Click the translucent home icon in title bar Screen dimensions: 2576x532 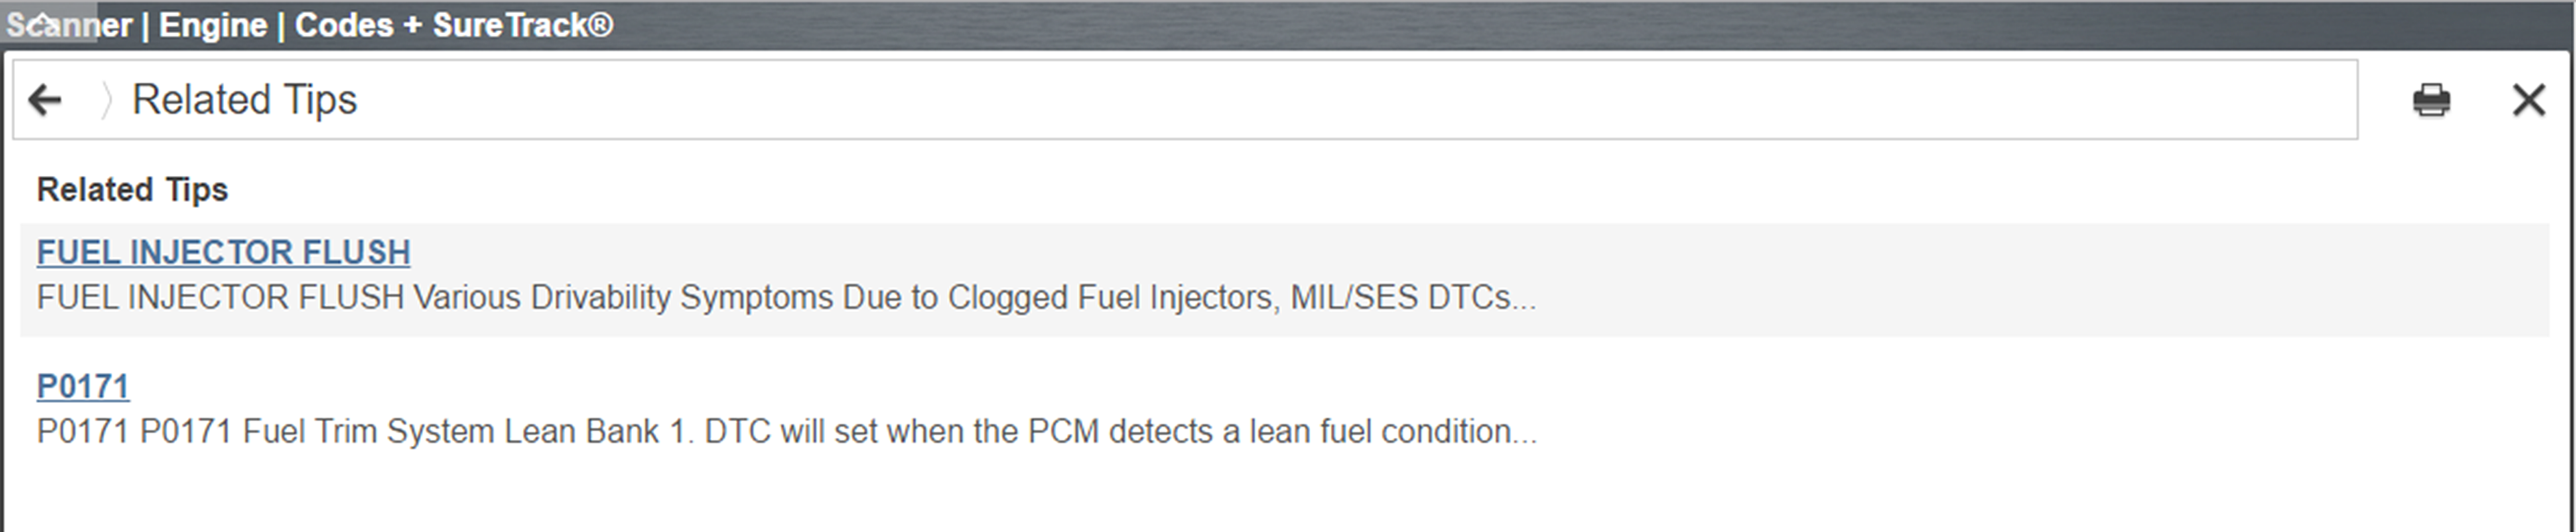click(x=42, y=22)
